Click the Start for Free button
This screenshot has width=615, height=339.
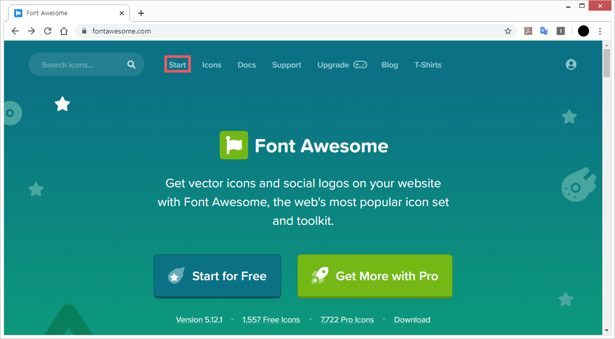coord(217,276)
